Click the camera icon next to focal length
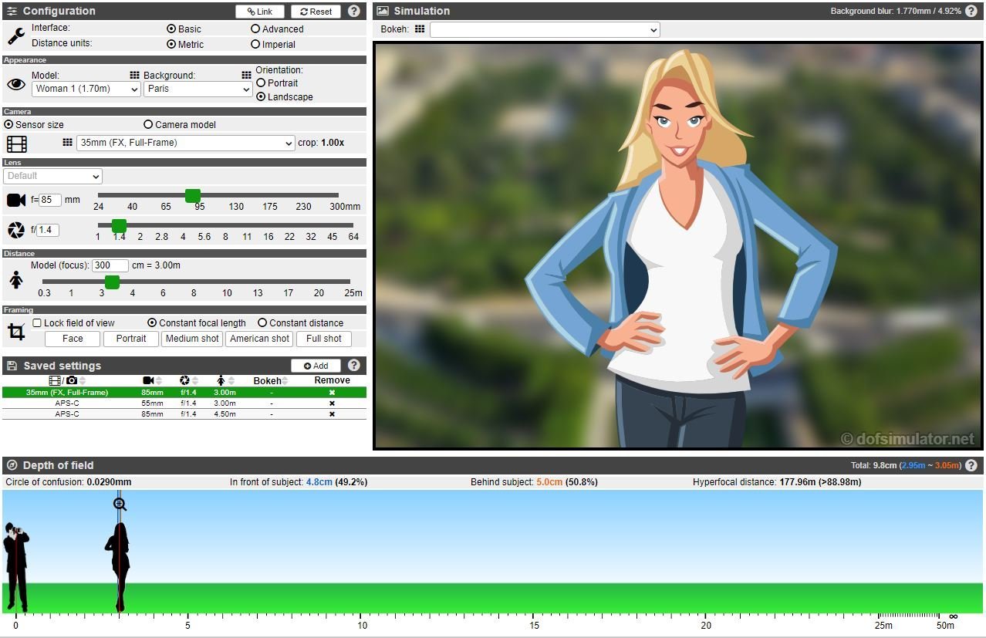The image size is (986, 638). click(x=17, y=199)
